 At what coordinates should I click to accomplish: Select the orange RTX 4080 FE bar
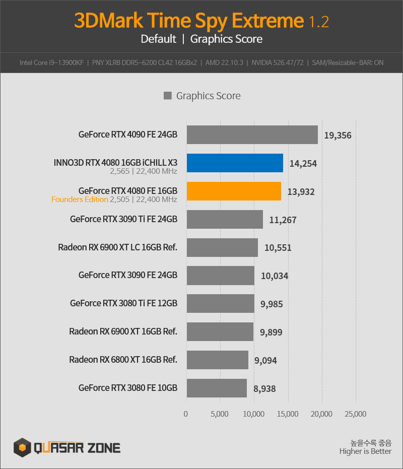(234, 191)
